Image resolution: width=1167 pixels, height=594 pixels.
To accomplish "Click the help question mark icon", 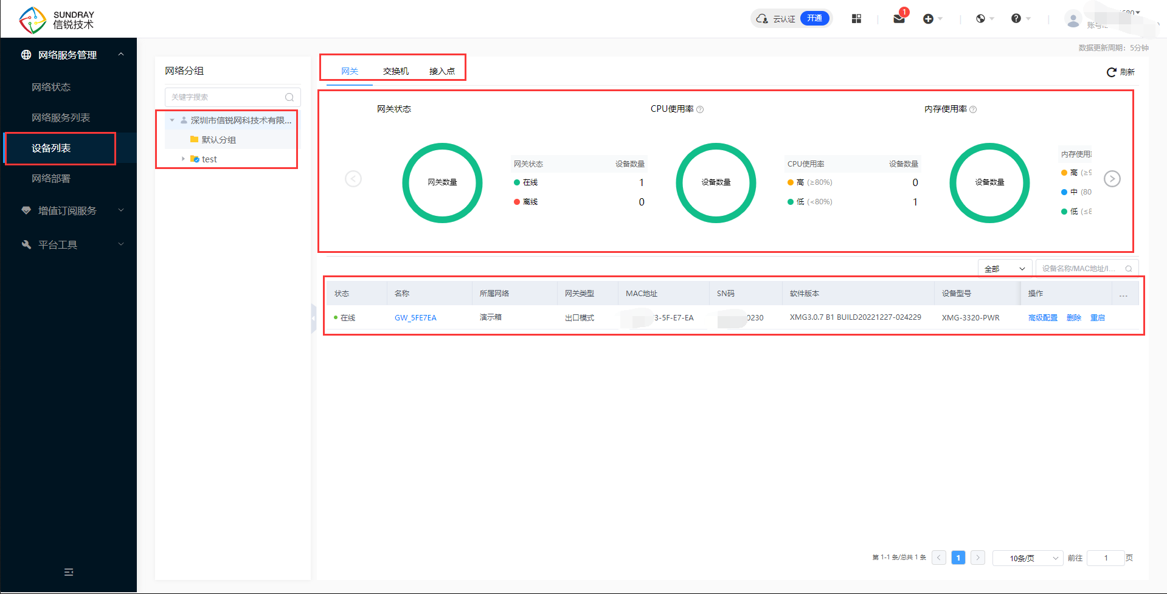I will pos(1016,19).
